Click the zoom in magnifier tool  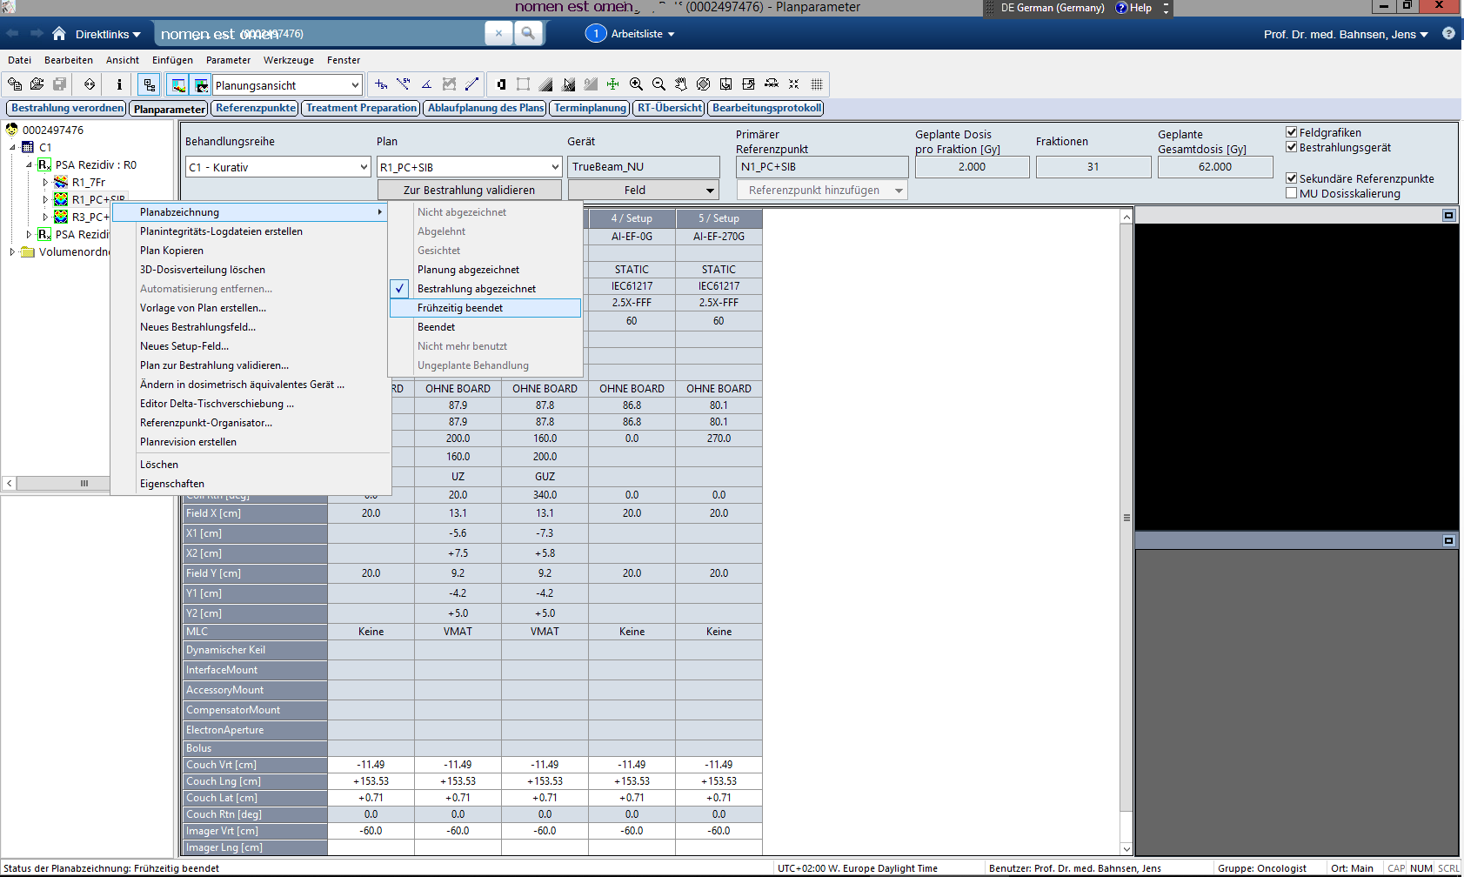tap(636, 84)
